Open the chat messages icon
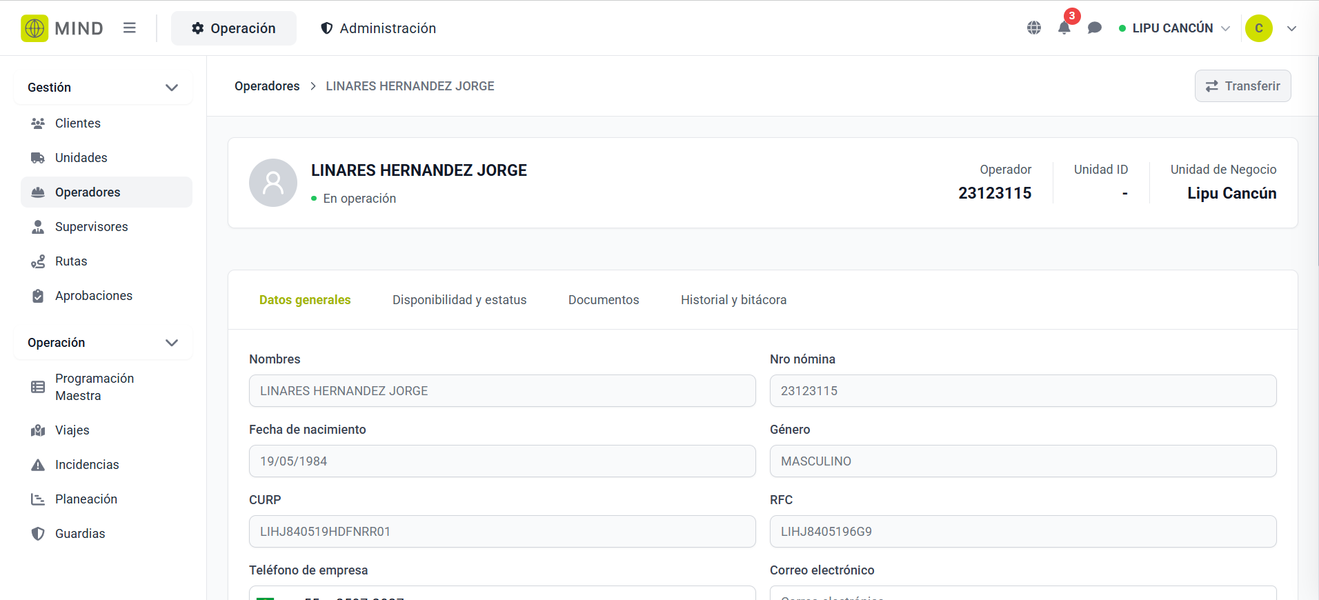 [x=1095, y=28]
